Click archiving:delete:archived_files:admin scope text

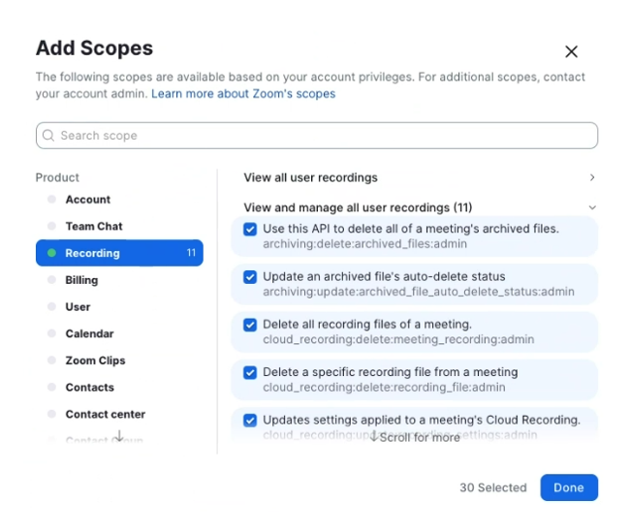pos(364,244)
